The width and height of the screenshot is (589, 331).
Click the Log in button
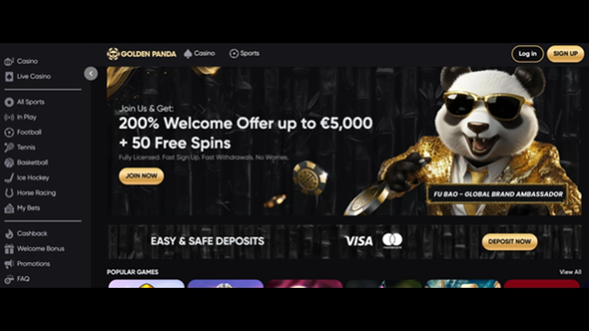[528, 54]
